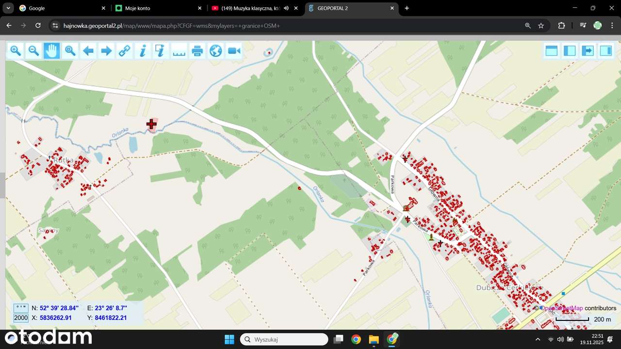Switch to the Moje konto tab
Screen dimensions: 621x349
click(158, 8)
